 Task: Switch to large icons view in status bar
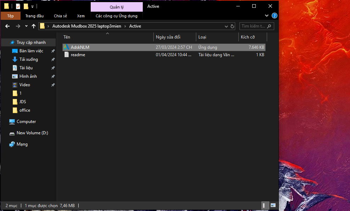(x=273, y=205)
